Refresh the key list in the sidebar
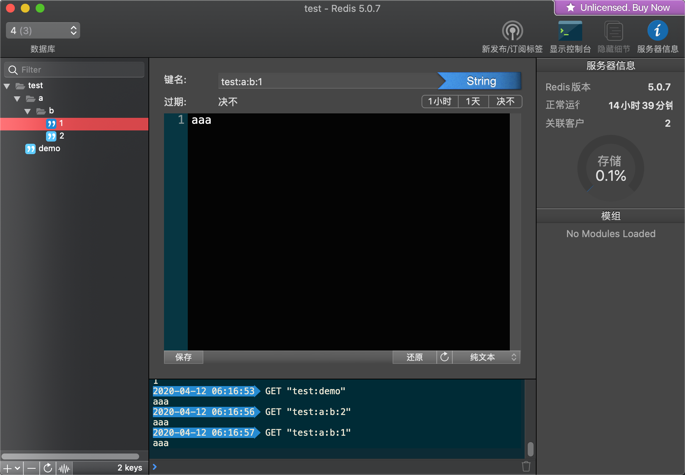Image resolution: width=685 pixels, height=475 pixels. 48,468
